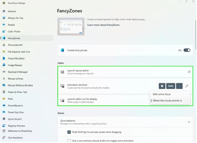Select 'Where the mouse pointer is' option
Image resolution: width=197 pixels, height=143 pixels.
pyautogui.click(x=167, y=101)
